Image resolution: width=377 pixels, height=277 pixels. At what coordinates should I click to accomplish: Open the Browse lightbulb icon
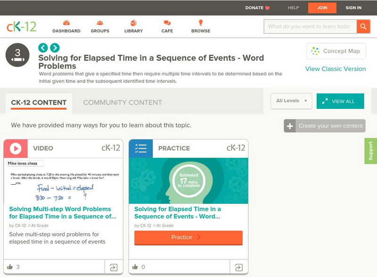click(x=201, y=23)
